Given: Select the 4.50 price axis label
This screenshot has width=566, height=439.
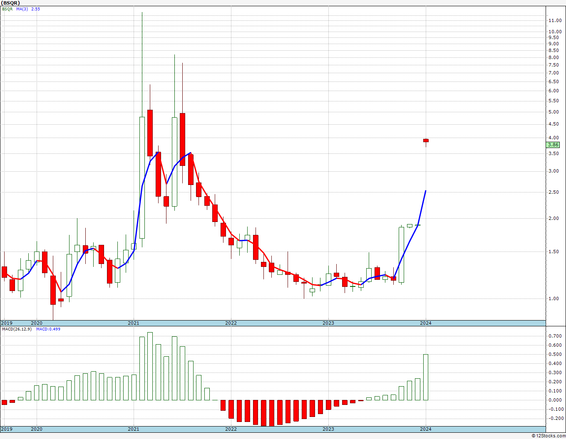Looking at the screenshot, I should tap(554, 124).
